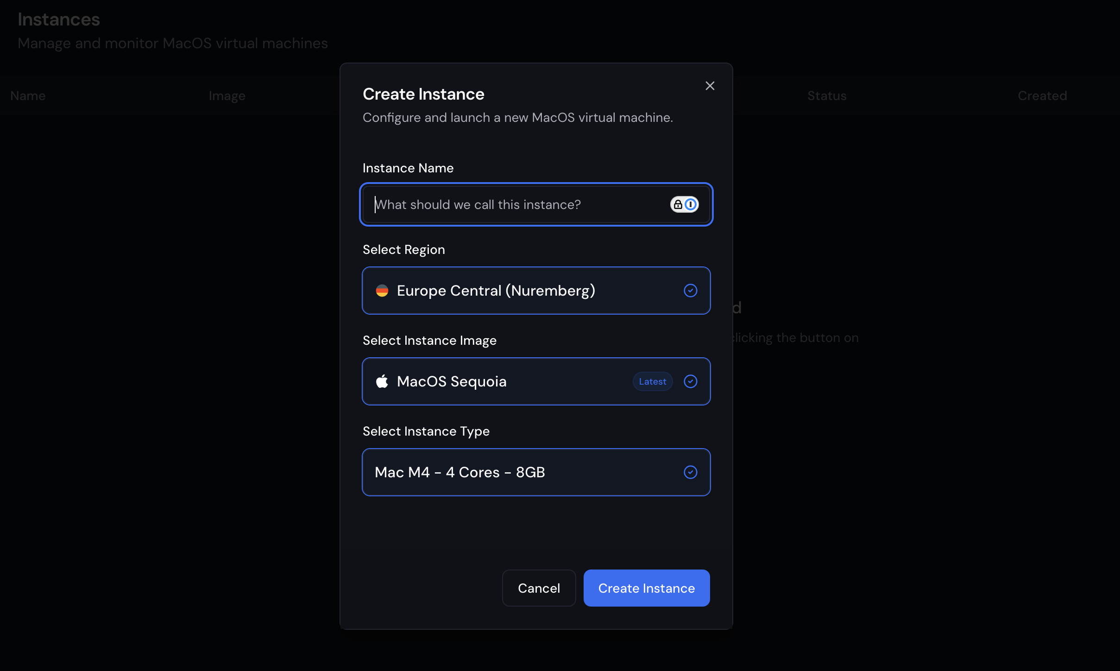This screenshot has height=671, width=1120.
Task: Click the checkmark circle on the region selector
Action: coord(690,291)
